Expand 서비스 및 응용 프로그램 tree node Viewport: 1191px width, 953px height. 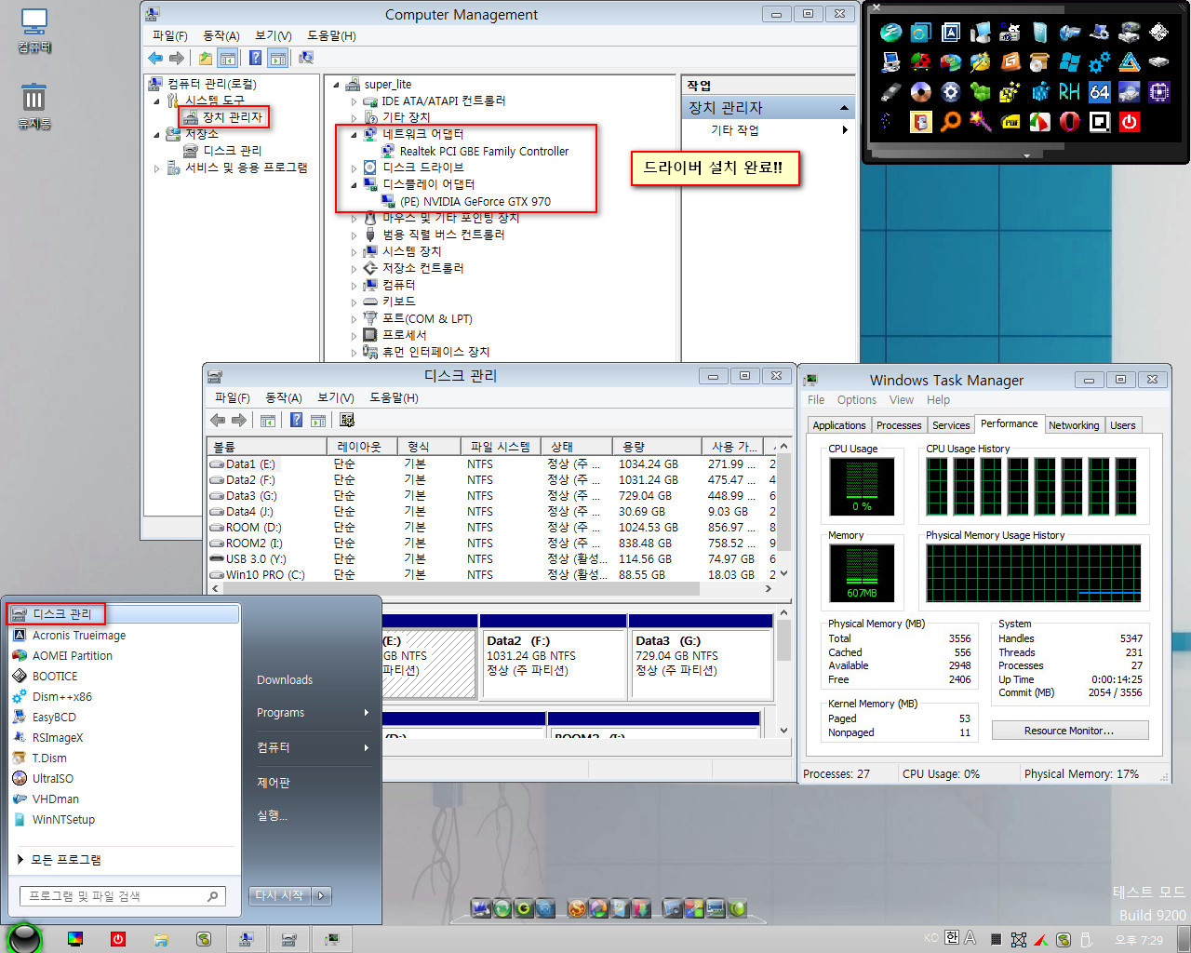click(156, 168)
